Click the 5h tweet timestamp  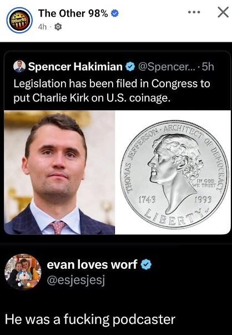coord(208,67)
